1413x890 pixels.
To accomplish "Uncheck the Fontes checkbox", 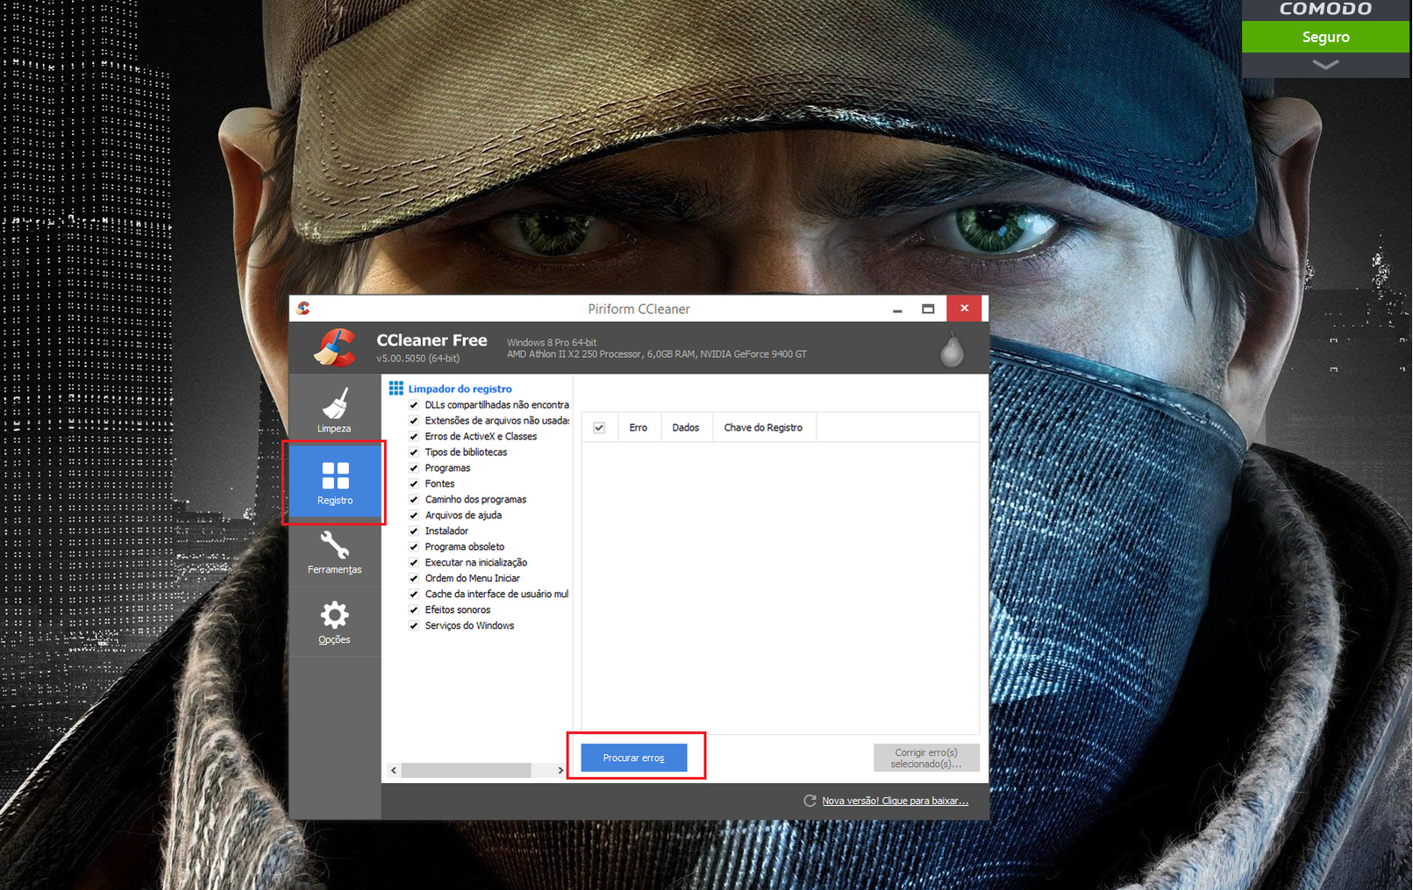I will [414, 484].
